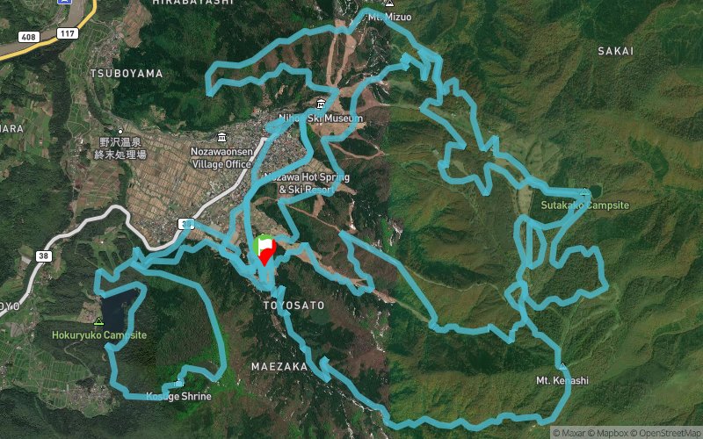Click the red start/finish flag marker
Viewport: 703px width, 439px height.
[266, 252]
